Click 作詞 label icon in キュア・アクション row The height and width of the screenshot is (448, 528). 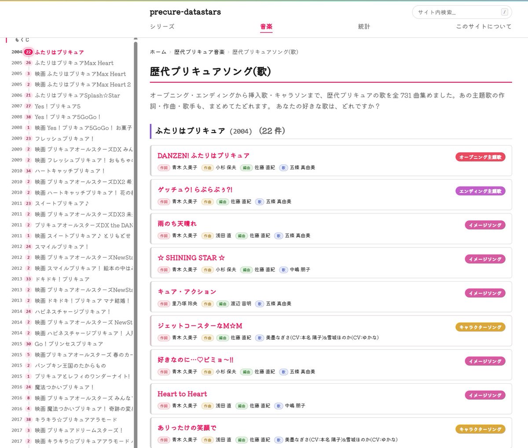[x=164, y=304]
